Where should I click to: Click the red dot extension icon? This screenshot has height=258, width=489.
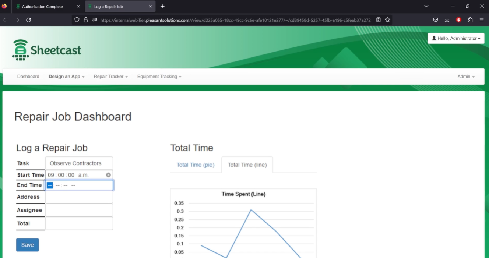pos(458,20)
